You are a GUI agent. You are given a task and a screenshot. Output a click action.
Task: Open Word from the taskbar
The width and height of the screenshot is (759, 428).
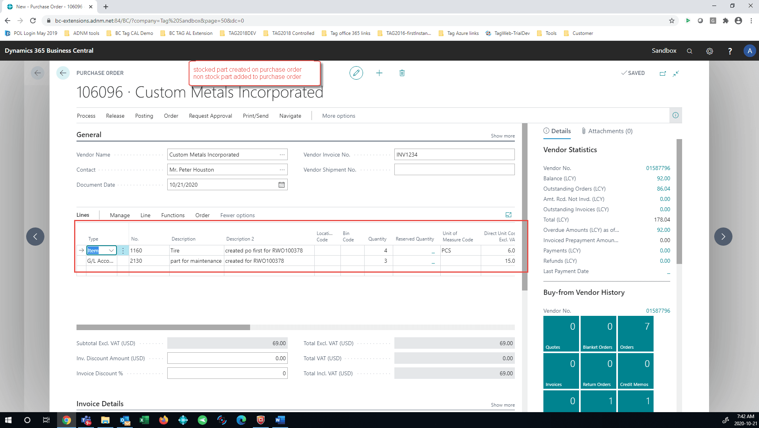(280, 420)
